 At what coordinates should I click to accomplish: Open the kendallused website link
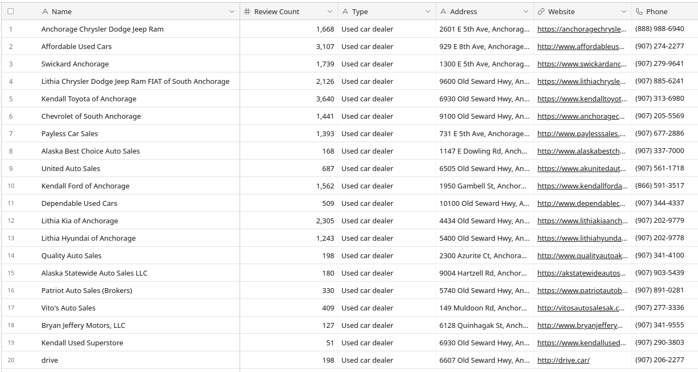tap(582, 343)
